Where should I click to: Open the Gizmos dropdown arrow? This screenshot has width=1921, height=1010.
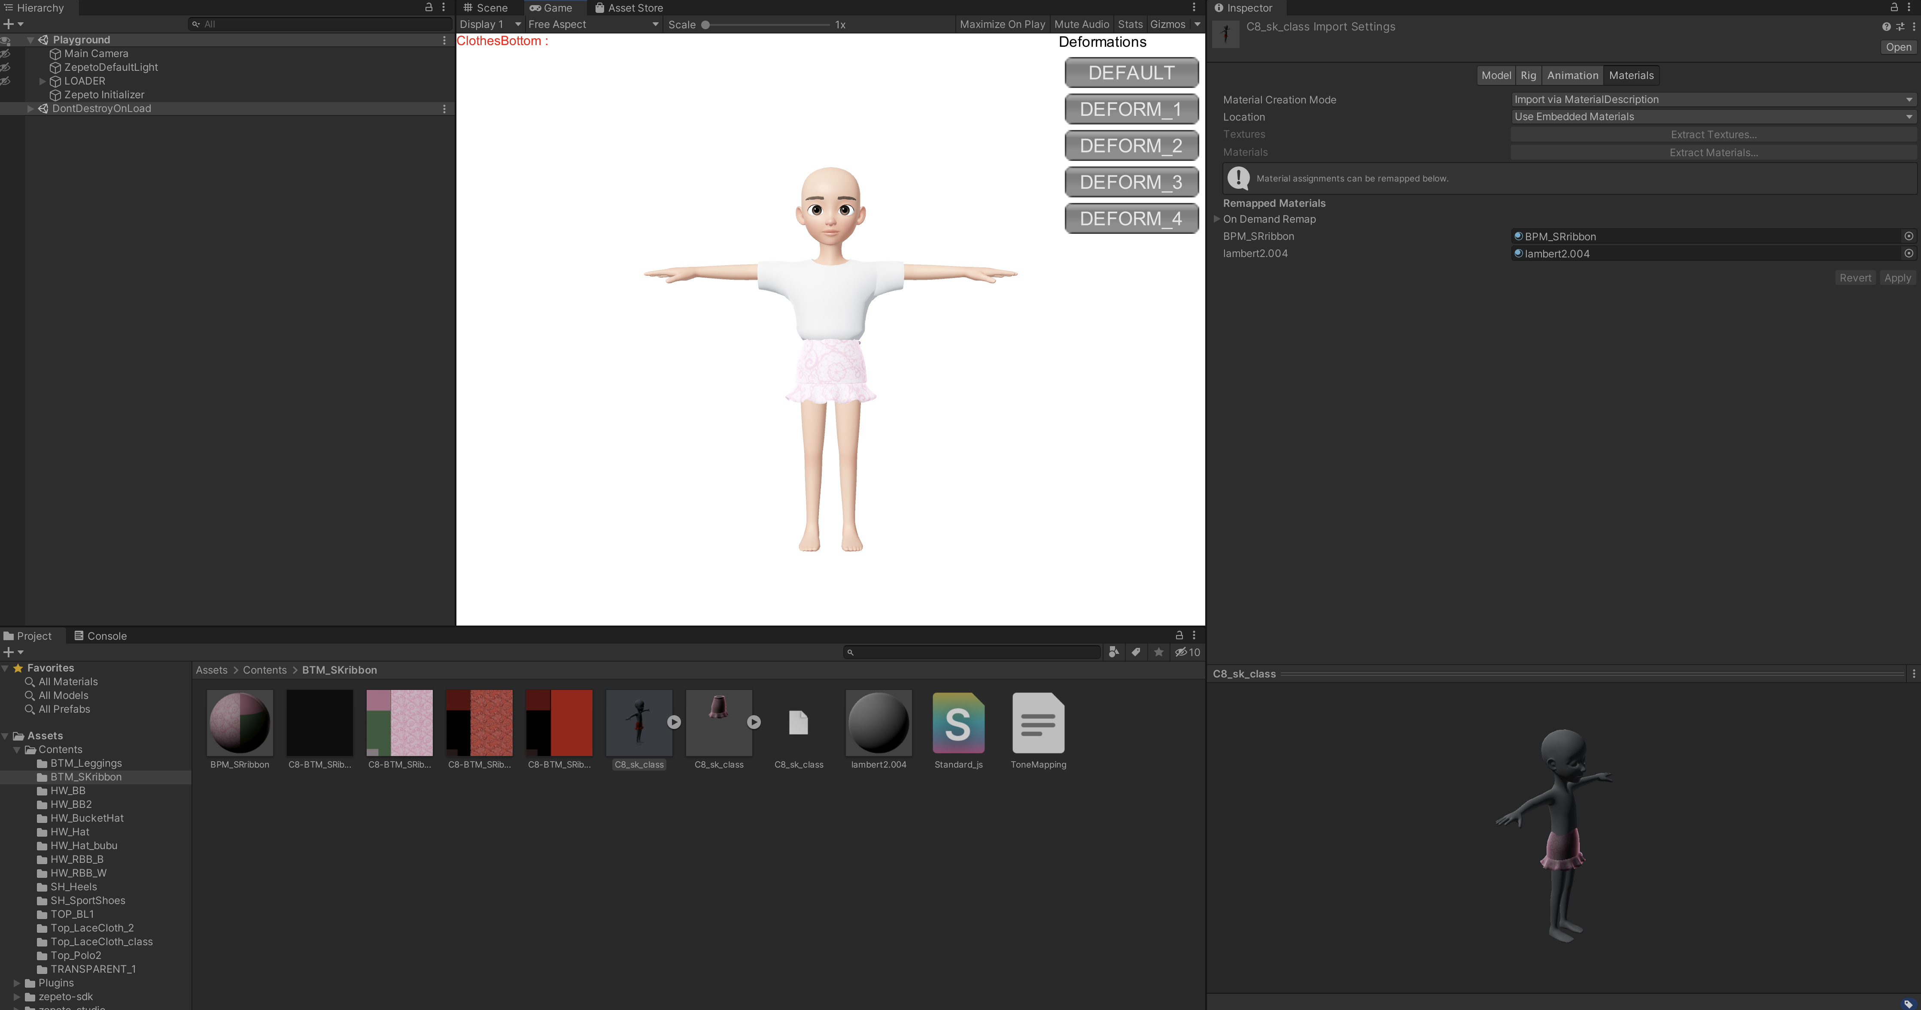tap(1197, 24)
